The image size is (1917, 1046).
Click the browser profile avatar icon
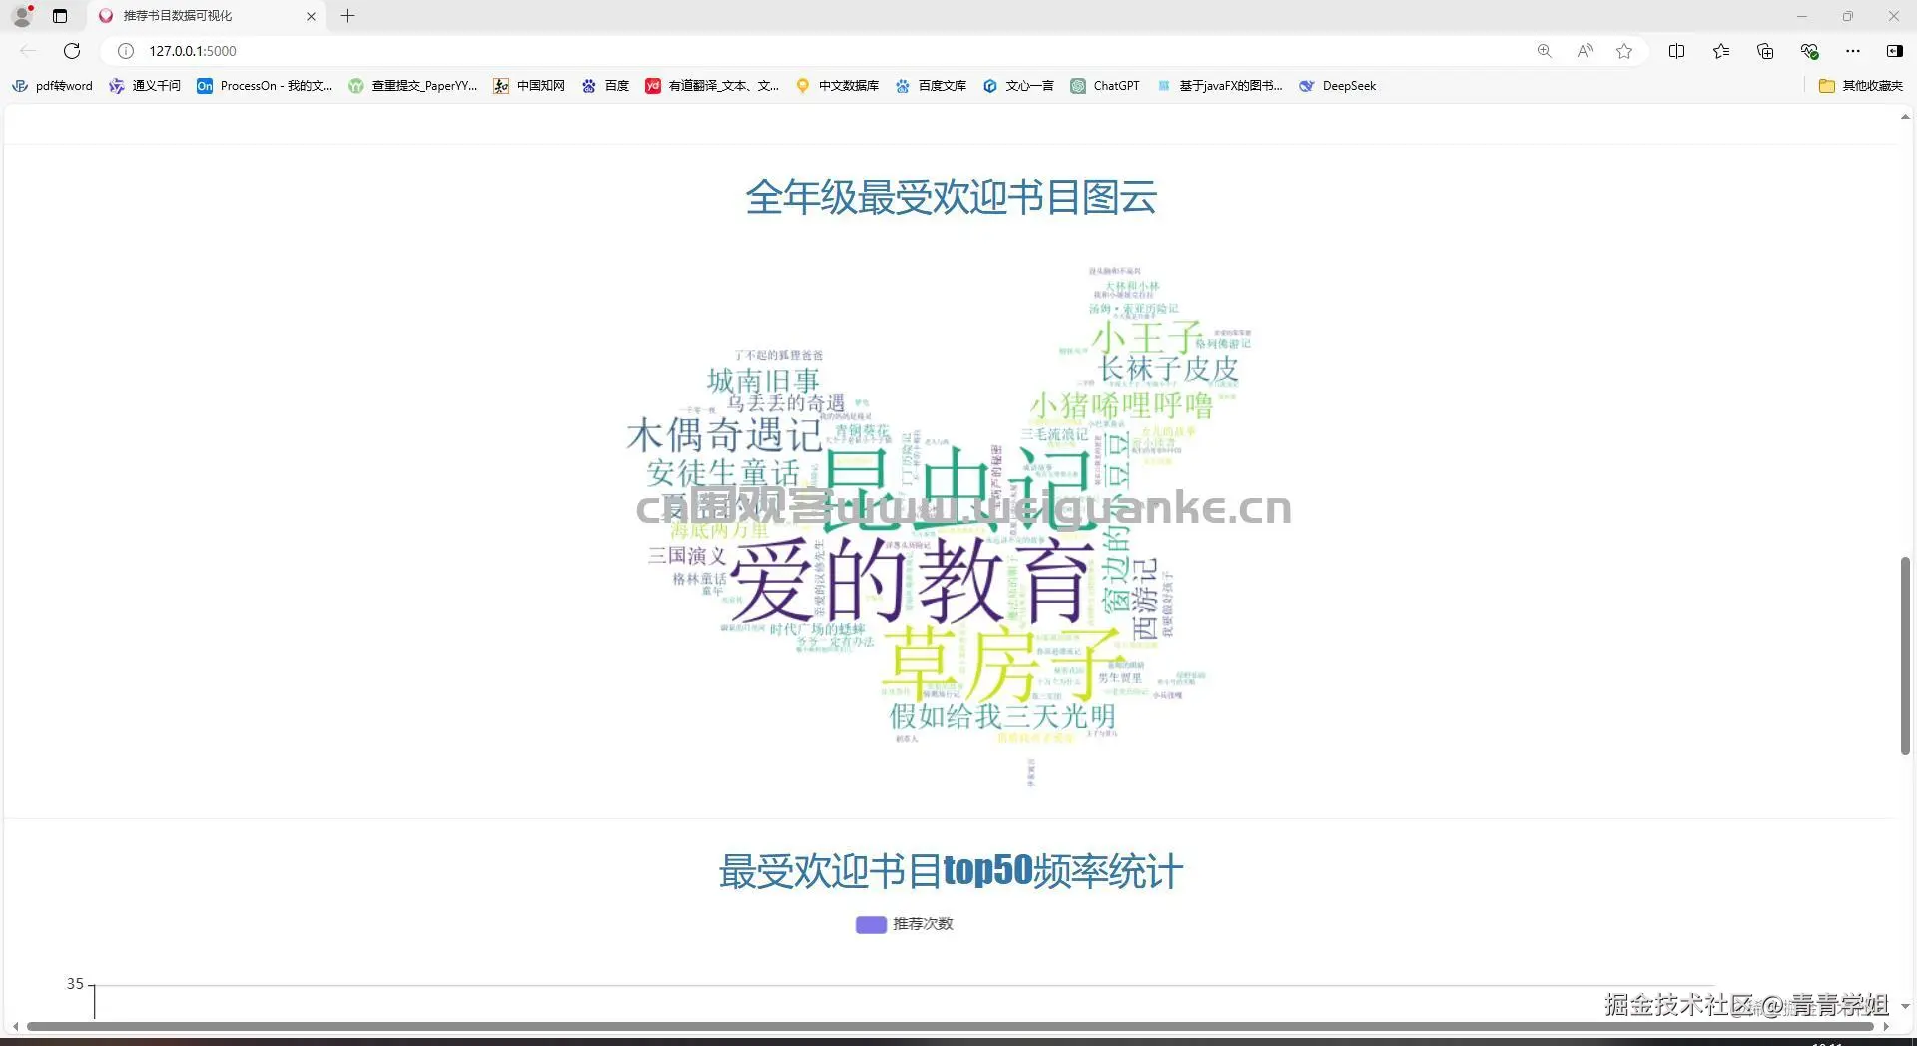22,16
